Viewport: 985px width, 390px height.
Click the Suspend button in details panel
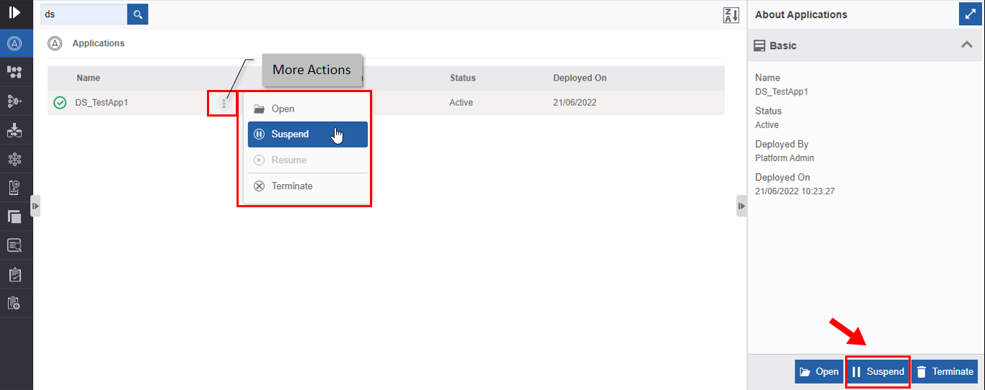click(x=878, y=372)
